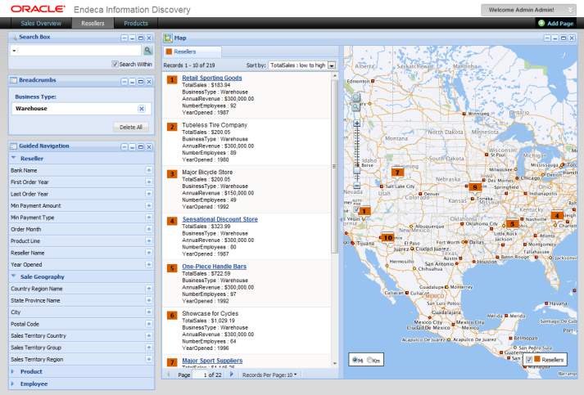Viewport: 584px width, 395px height.
Task: Click the results list vertical scrollbar
Action: point(334,166)
